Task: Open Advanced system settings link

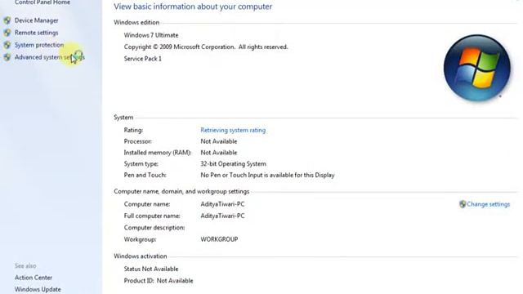Action: coord(50,57)
